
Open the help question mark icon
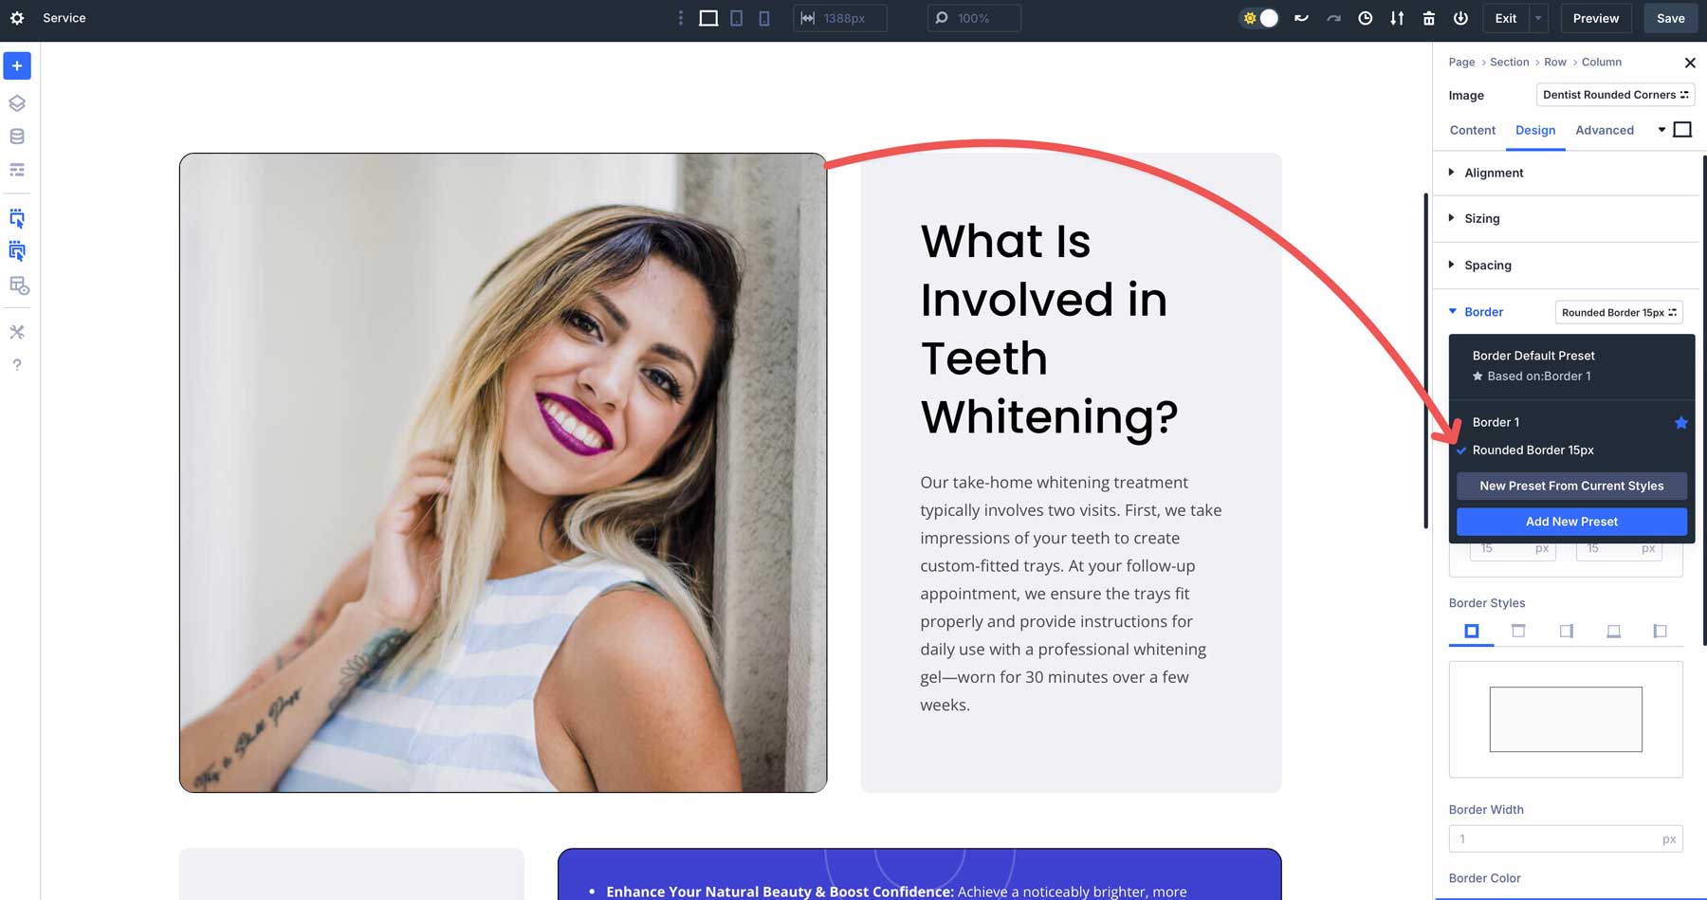coord(17,365)
